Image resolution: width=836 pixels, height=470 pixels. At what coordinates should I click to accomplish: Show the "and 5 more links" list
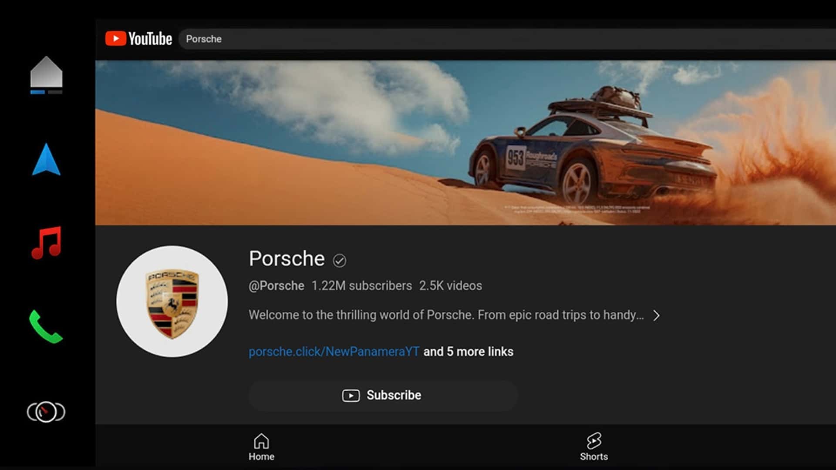468,352
